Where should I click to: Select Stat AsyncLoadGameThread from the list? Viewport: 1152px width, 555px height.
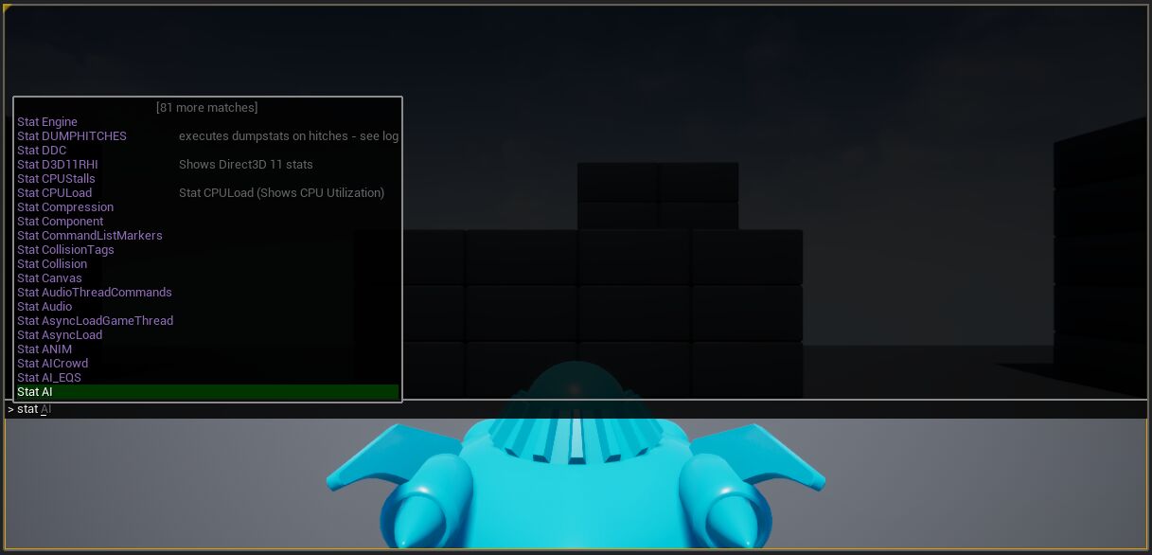click(x=95, y=320)
